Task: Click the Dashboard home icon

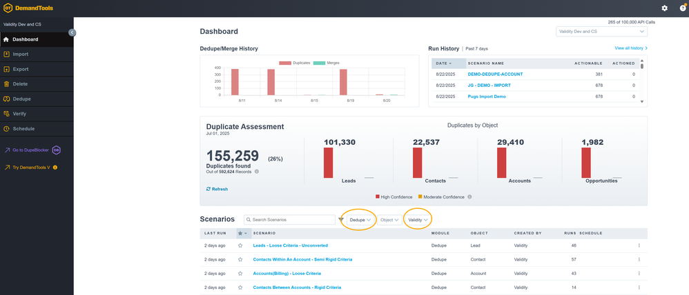Action: click(6, 39)
